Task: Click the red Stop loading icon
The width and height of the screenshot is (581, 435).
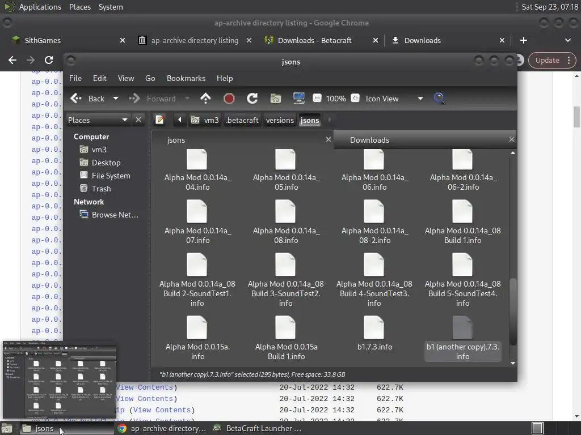Action: (x=229, y=99)
